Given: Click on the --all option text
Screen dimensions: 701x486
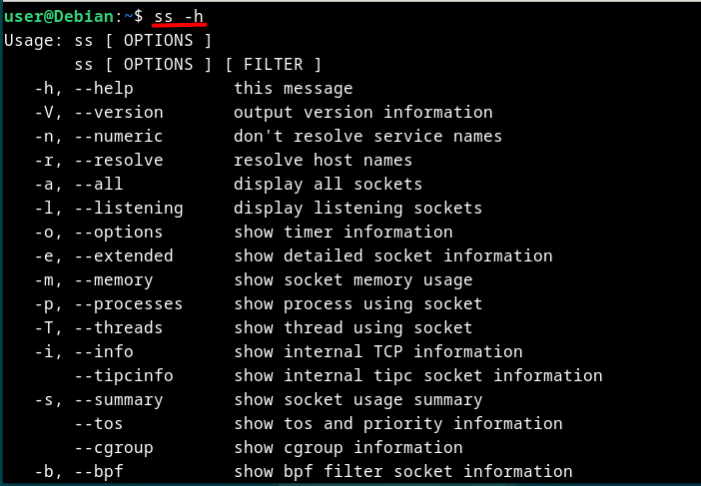Looking at the screenshot, I should tap(98, 184).
